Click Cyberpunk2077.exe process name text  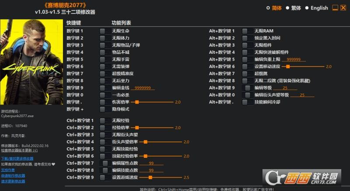(x=17, y=116)
